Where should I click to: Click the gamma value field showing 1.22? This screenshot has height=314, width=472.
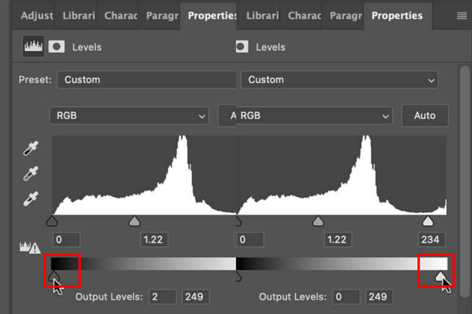154,240
